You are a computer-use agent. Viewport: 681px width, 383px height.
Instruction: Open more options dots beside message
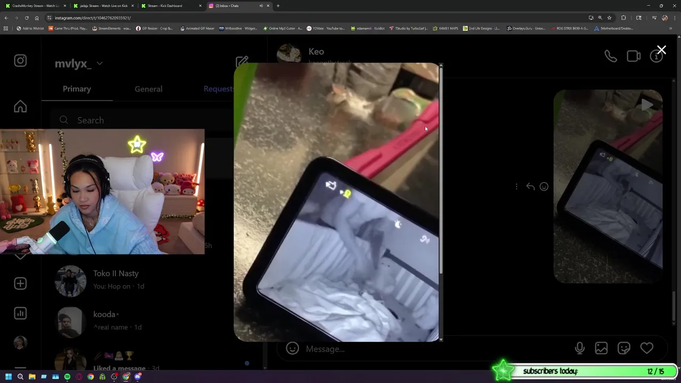(x=516, y=186)
